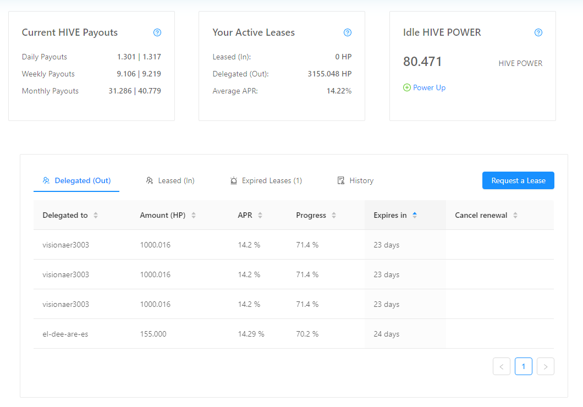Toggle Expires in sort arrows
The width and height of the screenshot is (583, 407).
[415, 215]
